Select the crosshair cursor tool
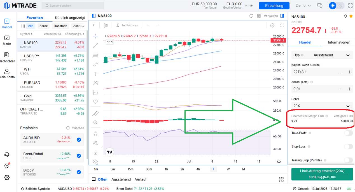 click(x=95, y=36)
